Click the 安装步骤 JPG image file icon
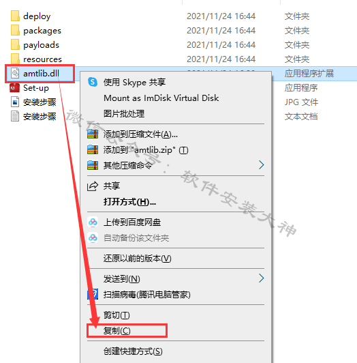The image size is (357, 363). [15, 102]
